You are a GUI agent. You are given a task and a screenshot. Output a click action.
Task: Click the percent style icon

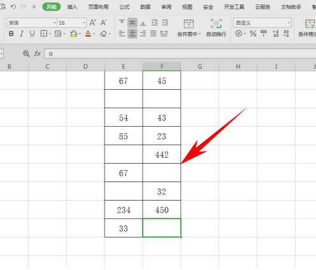pyautogui.click(x=253, y=34)
